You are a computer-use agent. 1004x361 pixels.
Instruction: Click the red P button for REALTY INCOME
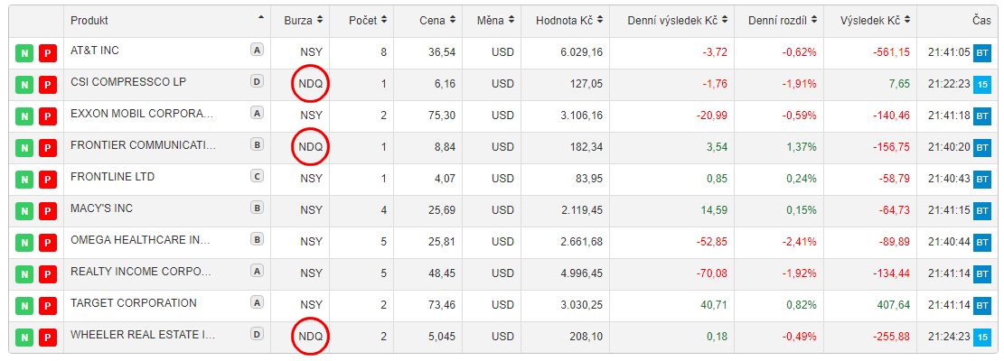pos(47,274)
